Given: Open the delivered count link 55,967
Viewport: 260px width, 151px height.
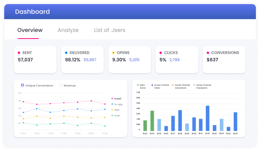Looking at the screenshot, I should point(90,60).
